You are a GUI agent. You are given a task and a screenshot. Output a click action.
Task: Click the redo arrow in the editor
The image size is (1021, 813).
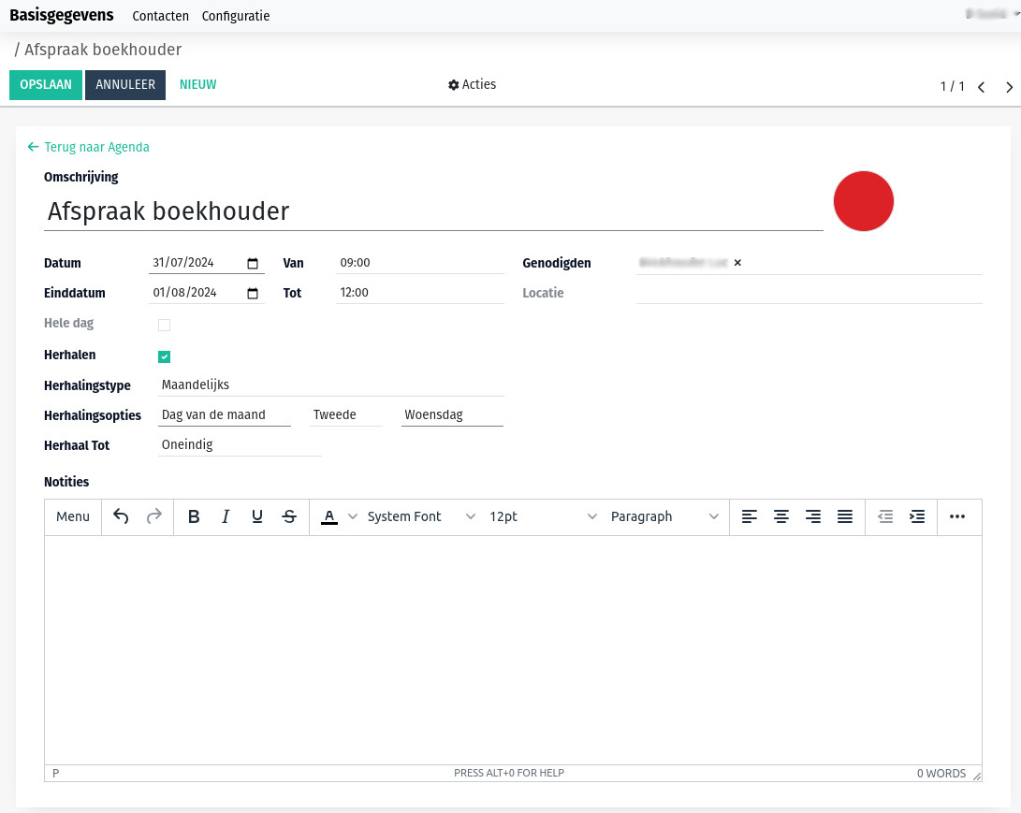153,516
